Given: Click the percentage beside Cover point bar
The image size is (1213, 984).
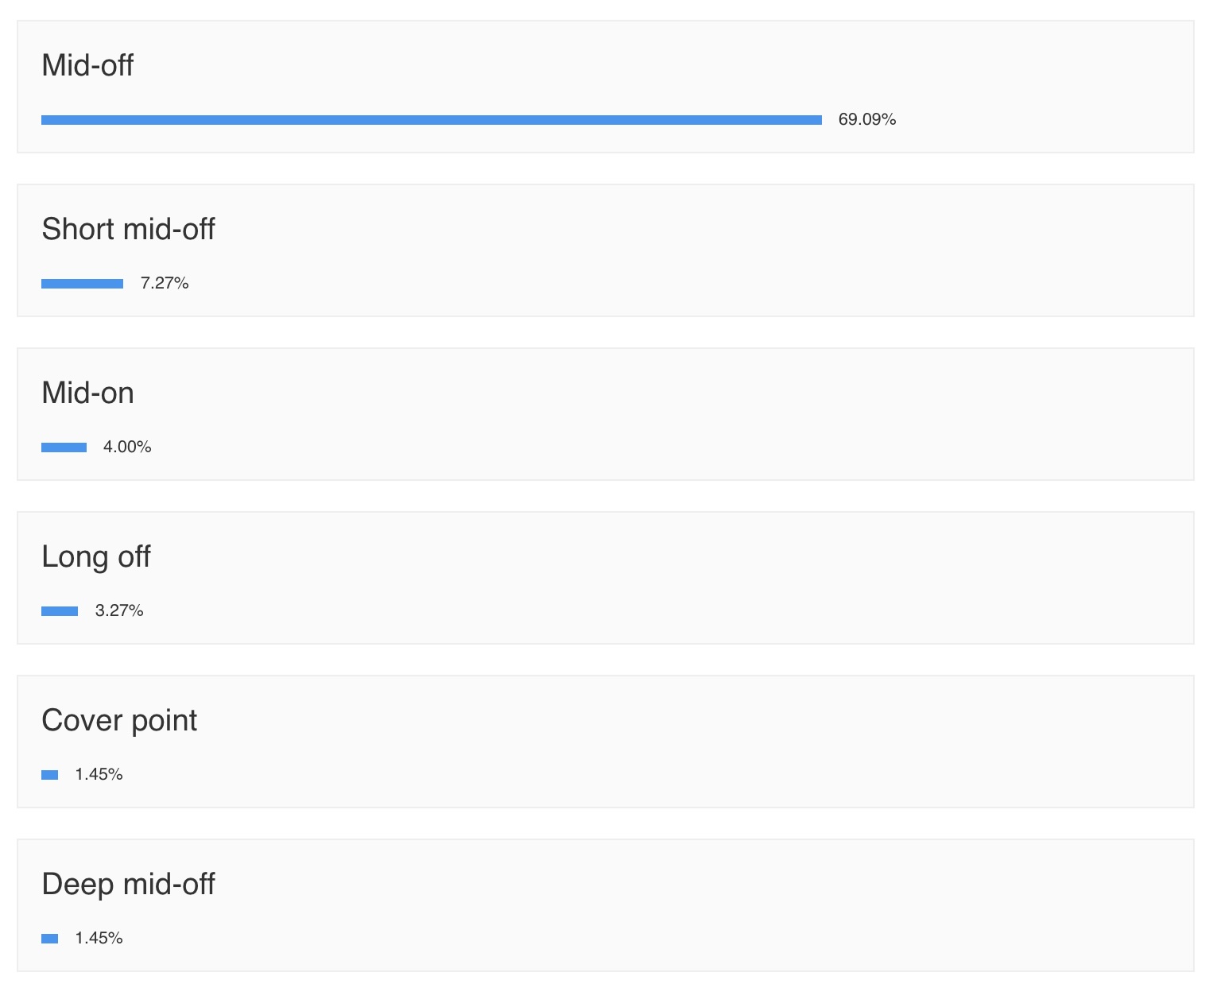Looking at the screenshot, I should 99,775.
